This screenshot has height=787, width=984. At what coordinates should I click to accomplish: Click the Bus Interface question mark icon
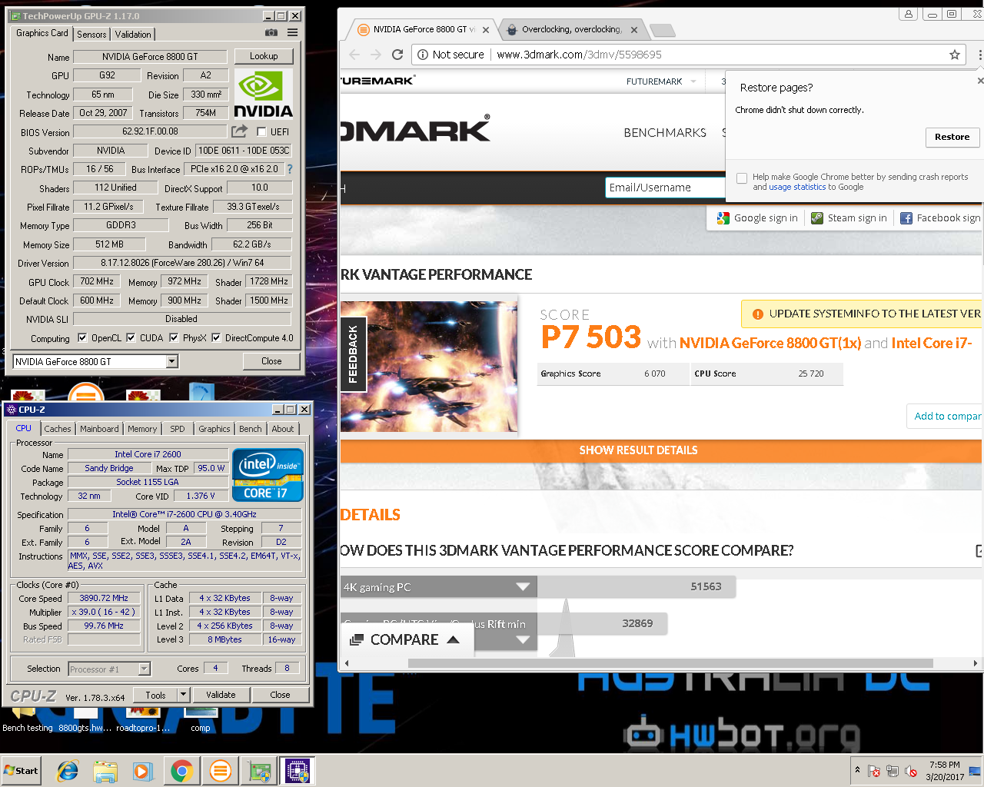point(290,169)
